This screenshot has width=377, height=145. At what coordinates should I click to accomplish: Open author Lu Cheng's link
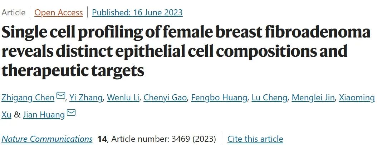(269, 98)
